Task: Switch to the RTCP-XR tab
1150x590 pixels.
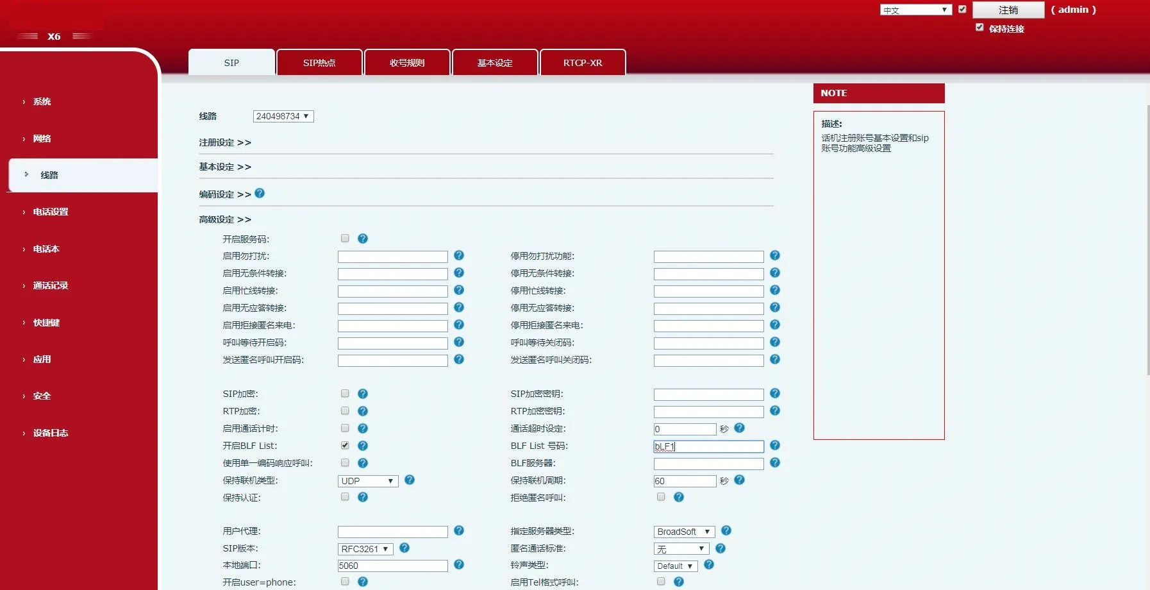Action: point(582,62)
